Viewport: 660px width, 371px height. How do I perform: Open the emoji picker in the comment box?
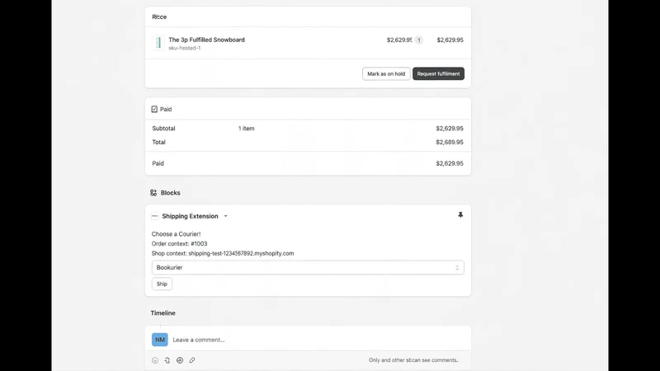(155, 360)
